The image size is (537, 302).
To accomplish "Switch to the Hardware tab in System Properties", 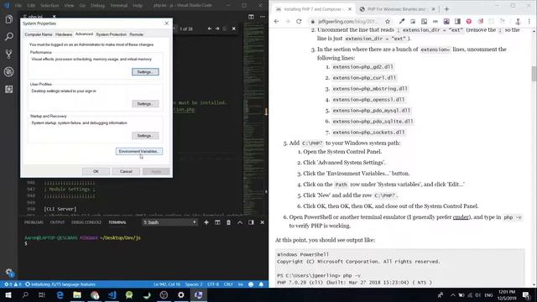I will [x=64, y=34].
